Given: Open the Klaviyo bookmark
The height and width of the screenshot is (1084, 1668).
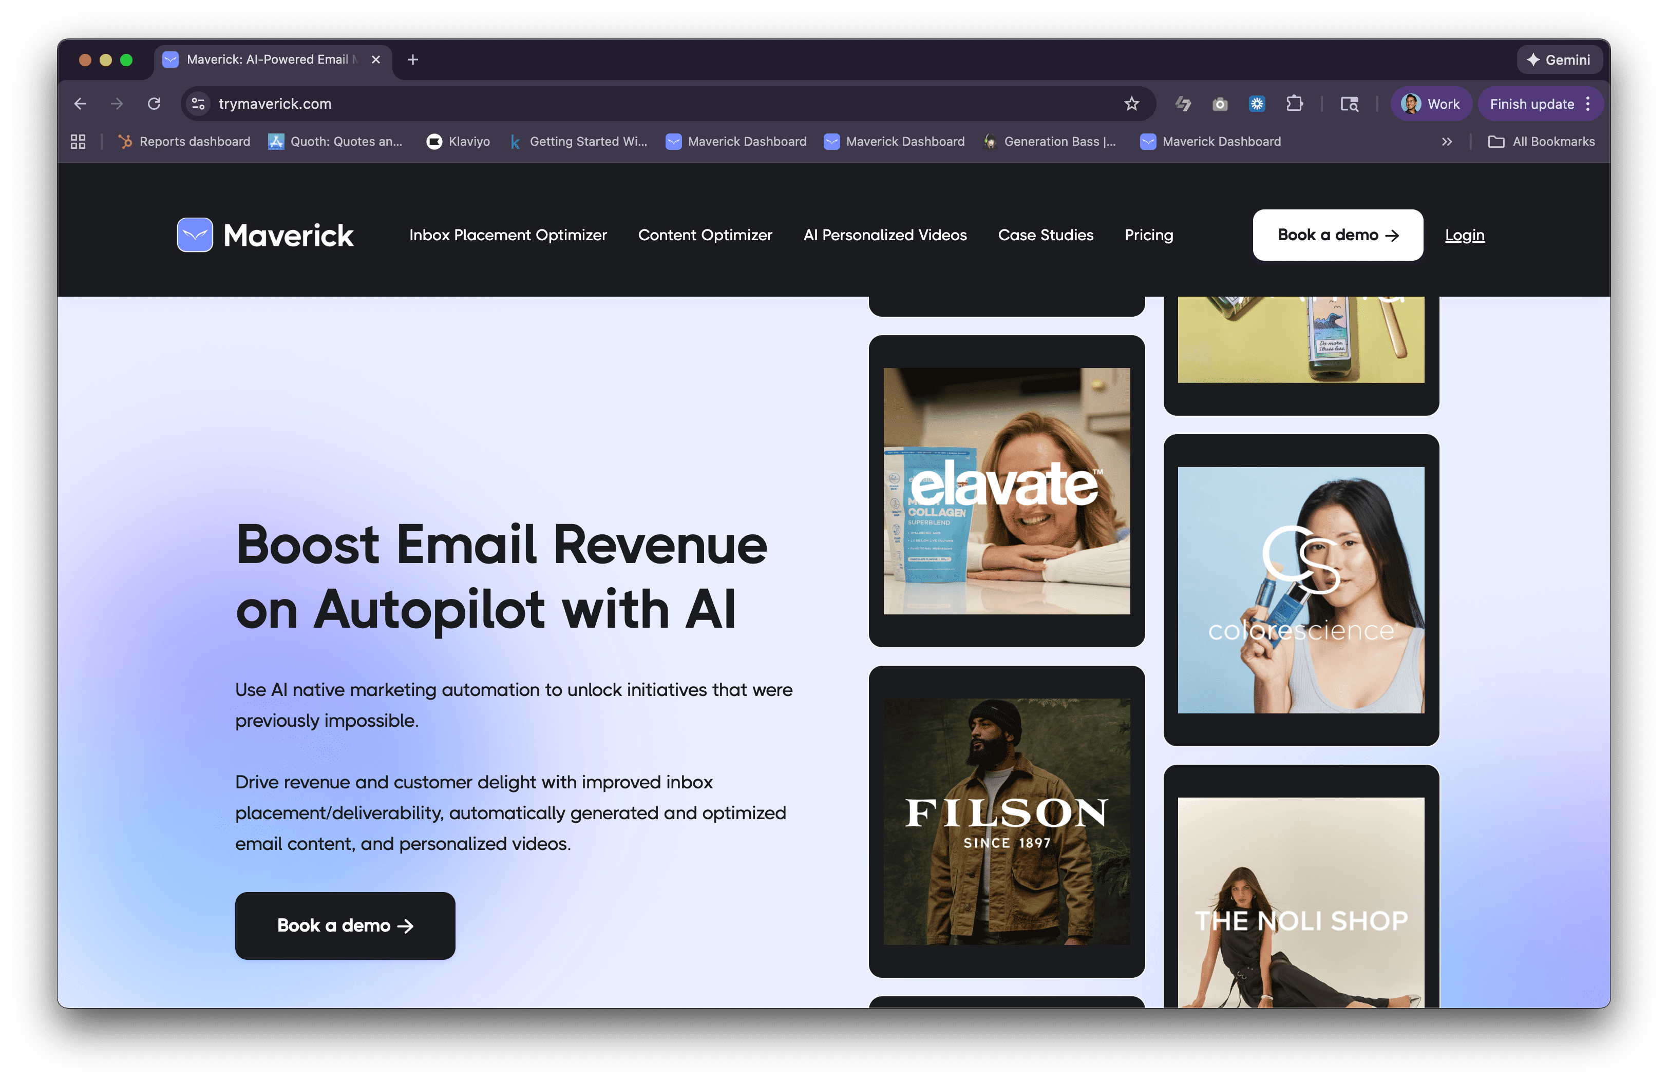Looking at the screenshot, I should 459,142.
